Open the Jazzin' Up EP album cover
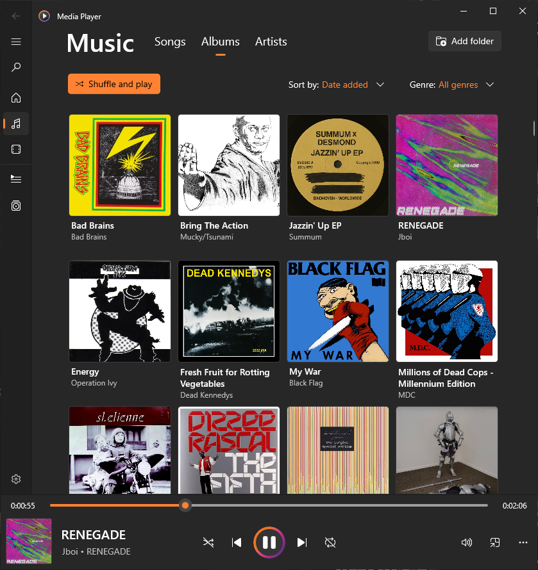 click(x=338, y=165)
